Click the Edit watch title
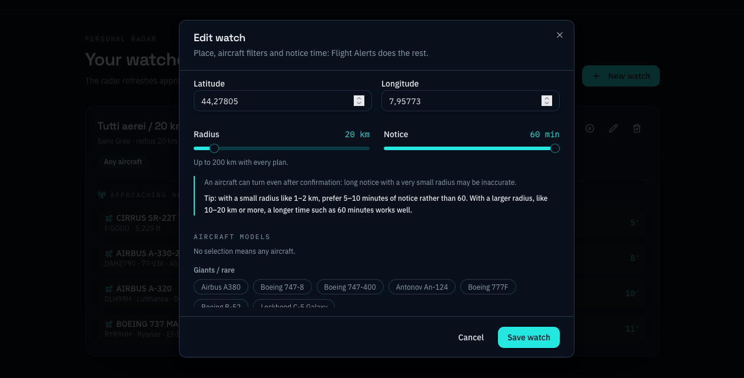Image resolution: width=744 pixels, height=378 pixels. pos(220,38)
